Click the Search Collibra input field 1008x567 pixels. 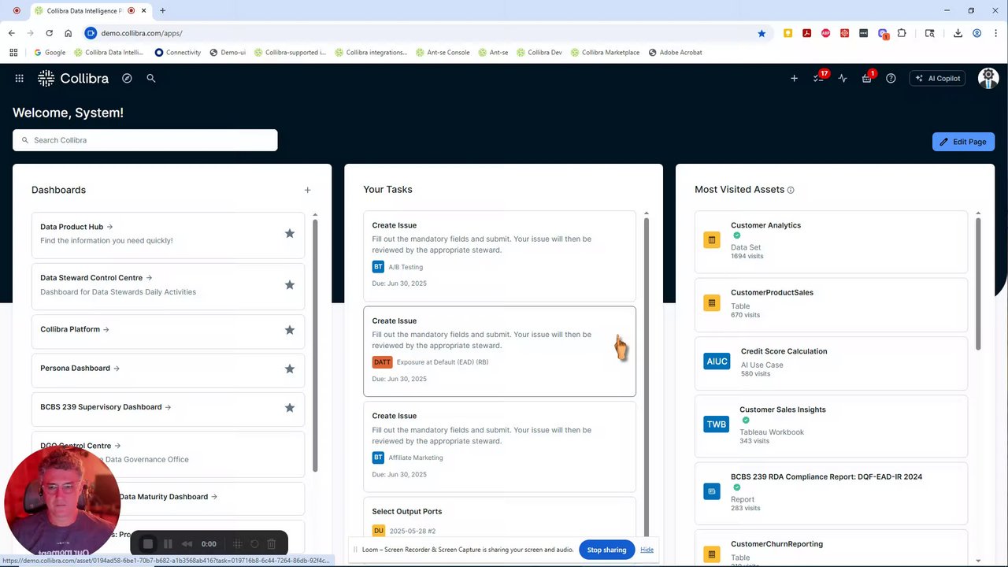145,140
